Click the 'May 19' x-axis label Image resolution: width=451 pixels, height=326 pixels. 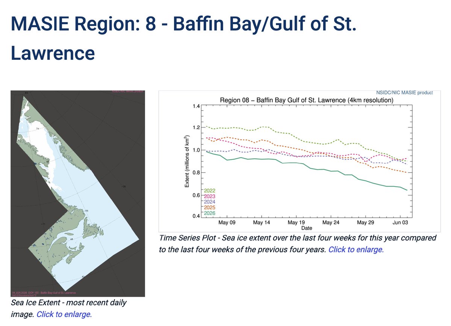pos(296,223)
